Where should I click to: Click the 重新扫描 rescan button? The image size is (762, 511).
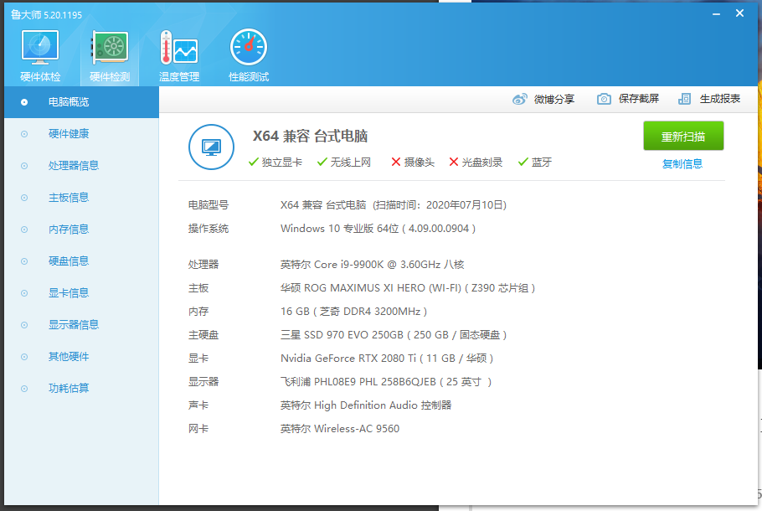click(683, 137)
